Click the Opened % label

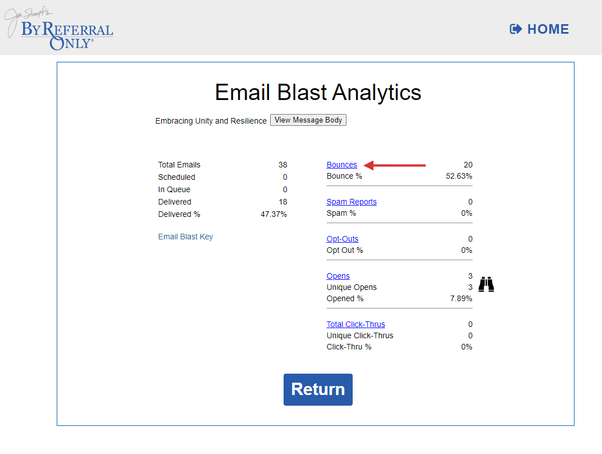click(345, 299)
